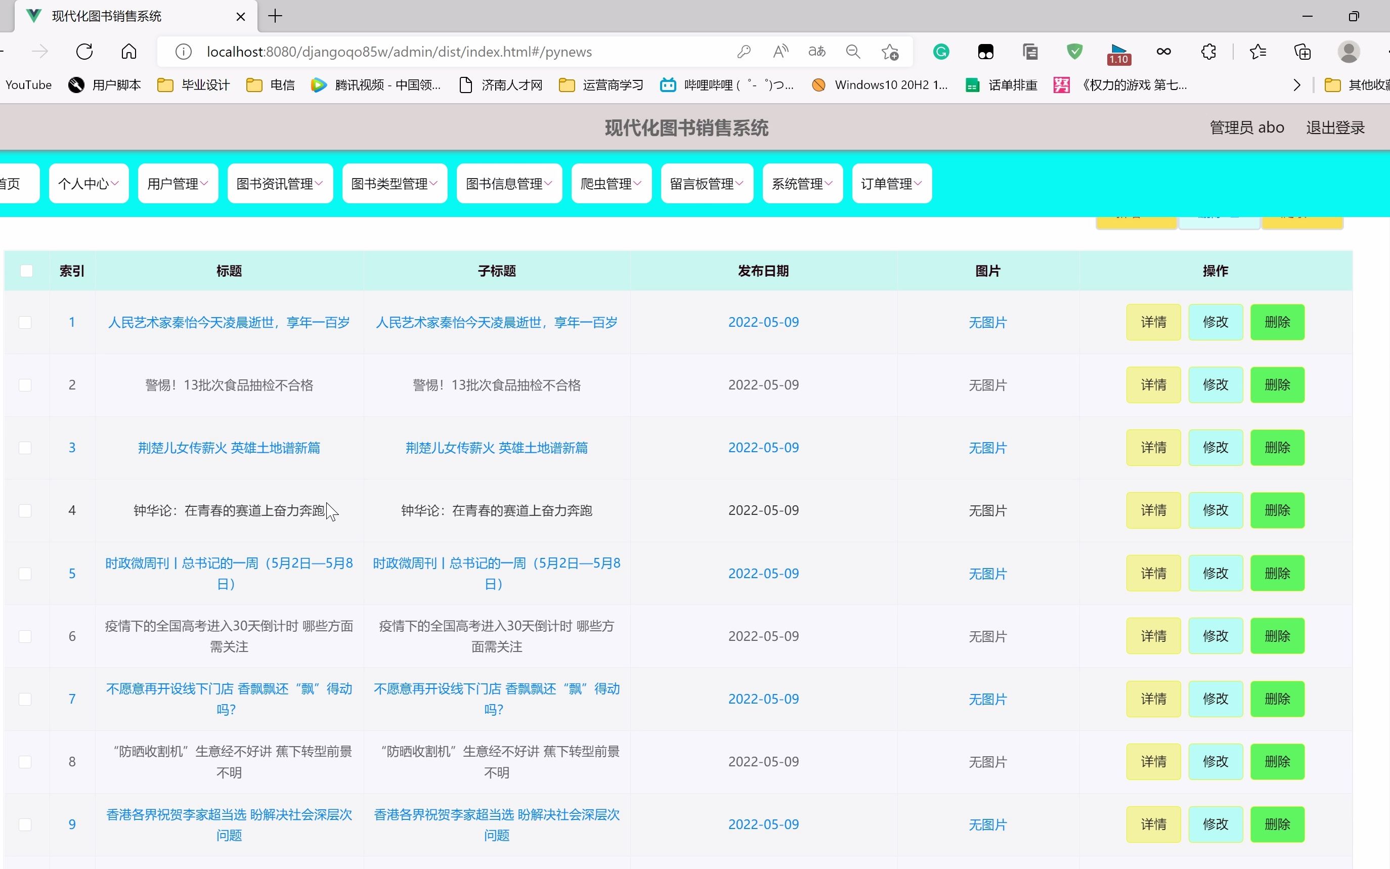Click 详情 button on row 1
1390x869 pixels.
pyautogui.click(x=1153, y=322)
